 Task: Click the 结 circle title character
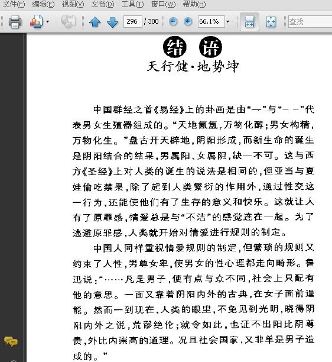coord(174,47)
